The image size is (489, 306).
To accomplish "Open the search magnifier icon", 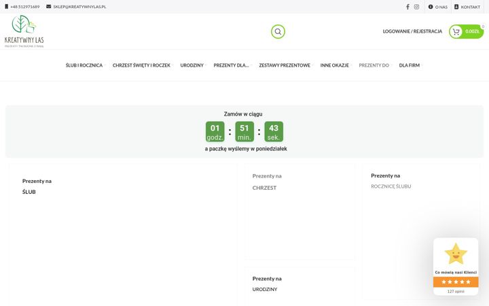I will [278, 31].
